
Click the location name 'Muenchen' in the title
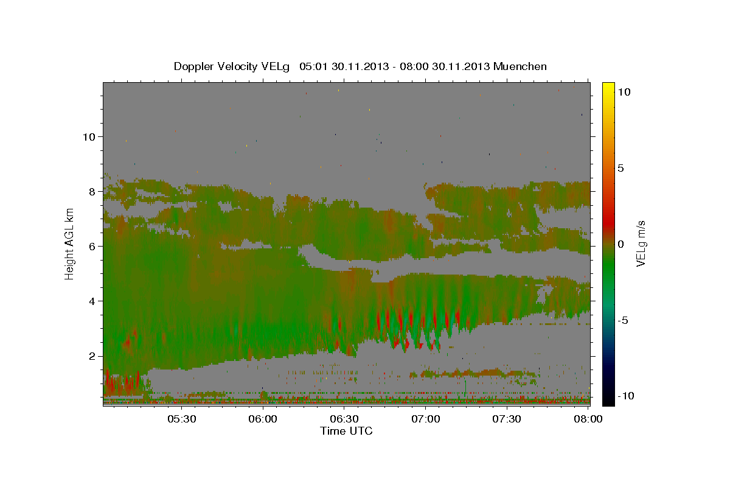520,66
